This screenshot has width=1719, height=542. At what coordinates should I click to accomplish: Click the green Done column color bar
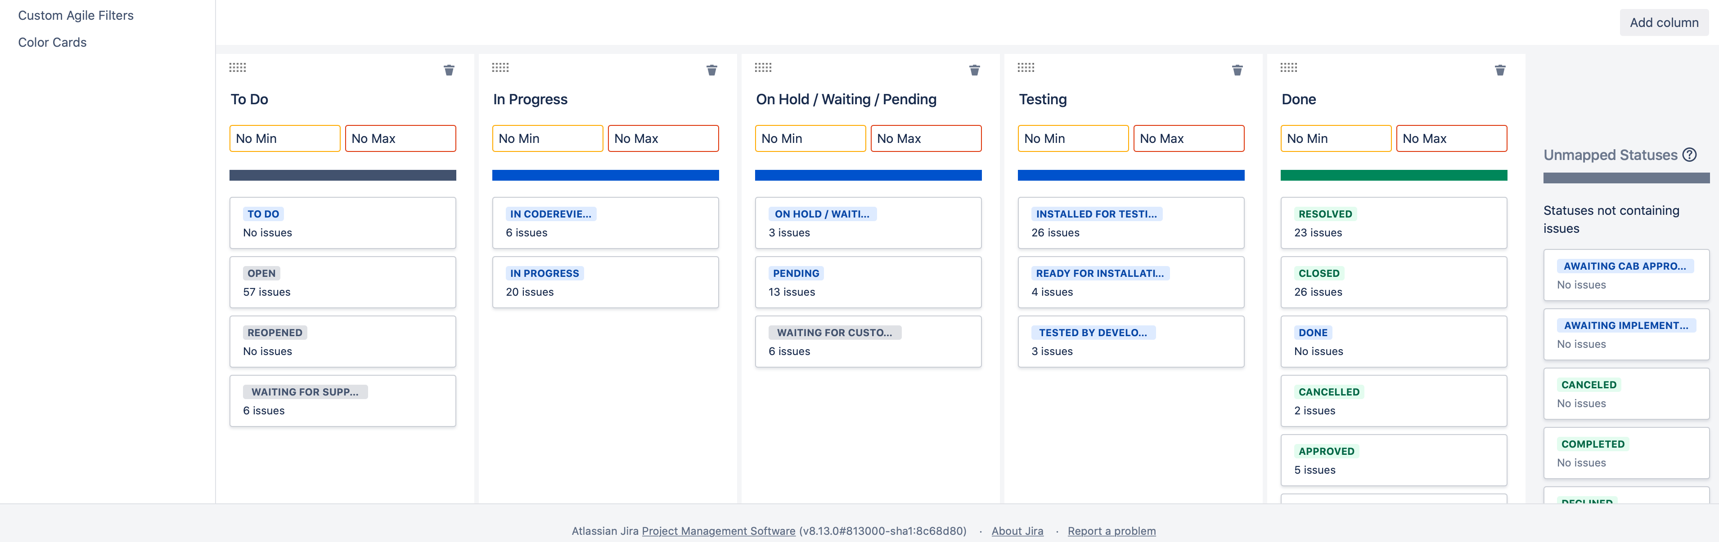[1393, 175]
